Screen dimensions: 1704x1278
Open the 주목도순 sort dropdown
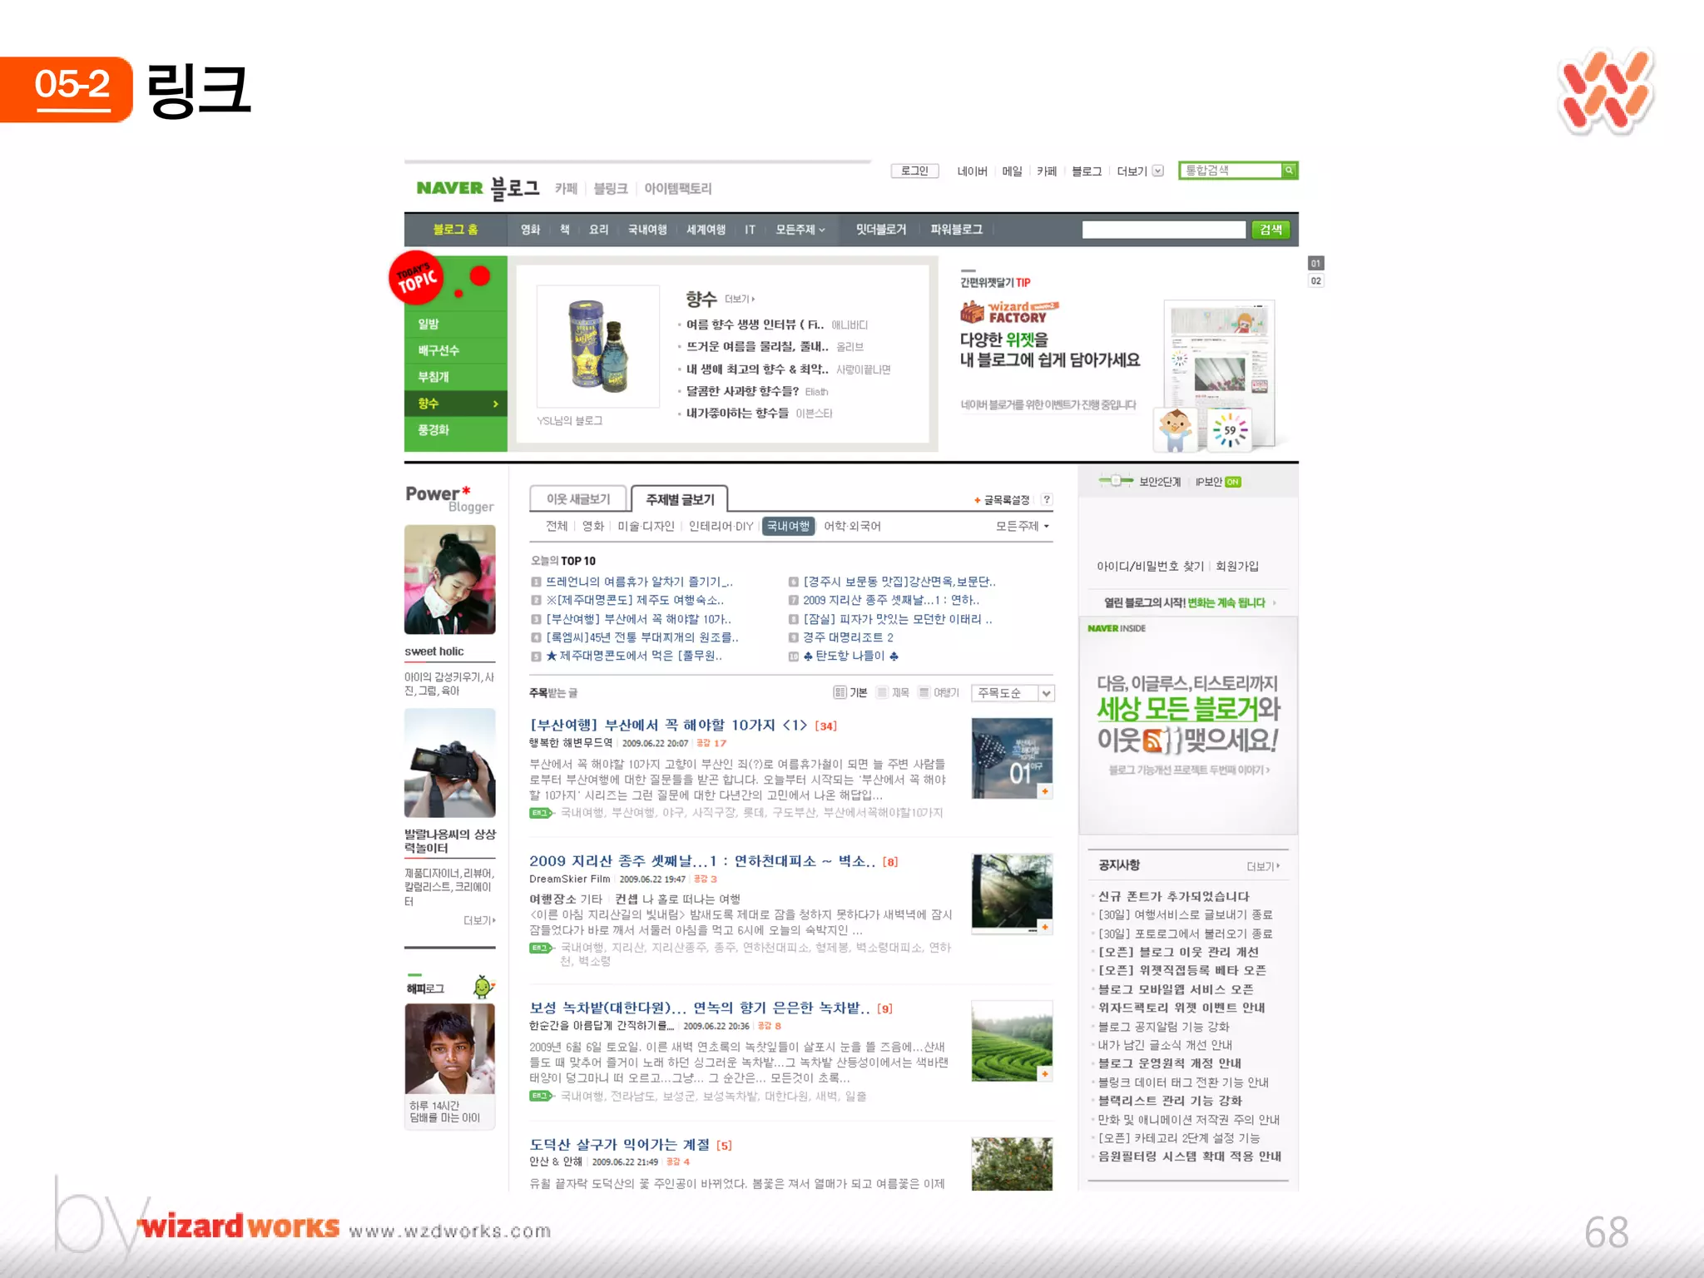click(x=1046, y=693)
